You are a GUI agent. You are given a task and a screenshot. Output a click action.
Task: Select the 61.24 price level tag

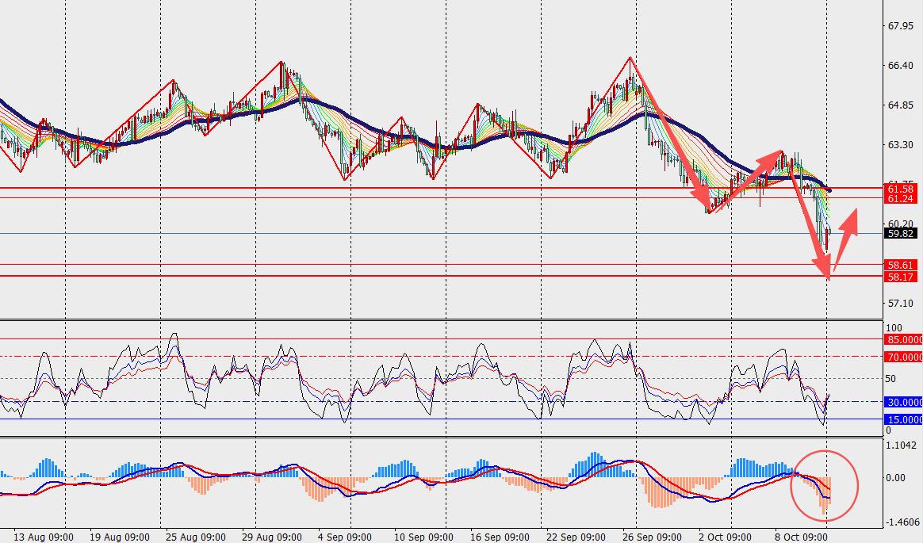click(902, 198)
